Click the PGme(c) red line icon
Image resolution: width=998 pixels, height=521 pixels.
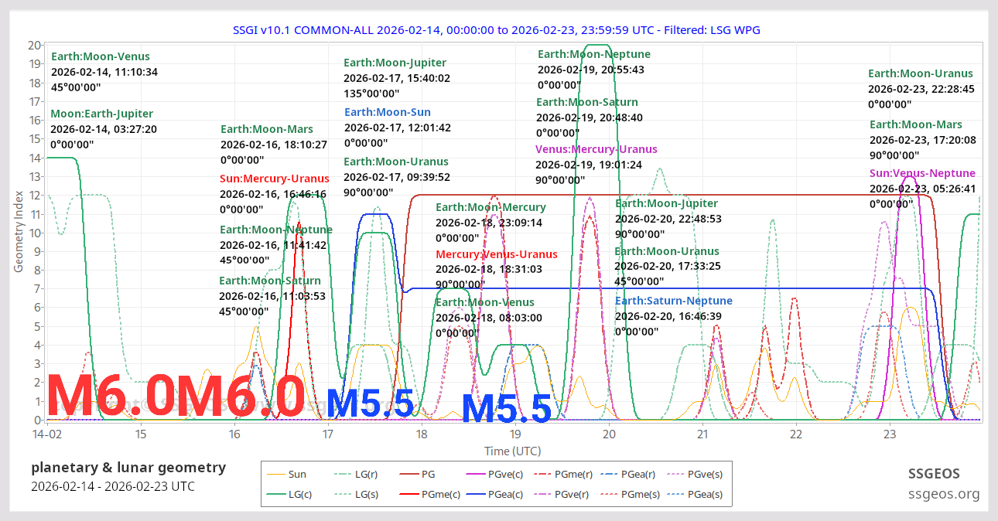[408, 493]
